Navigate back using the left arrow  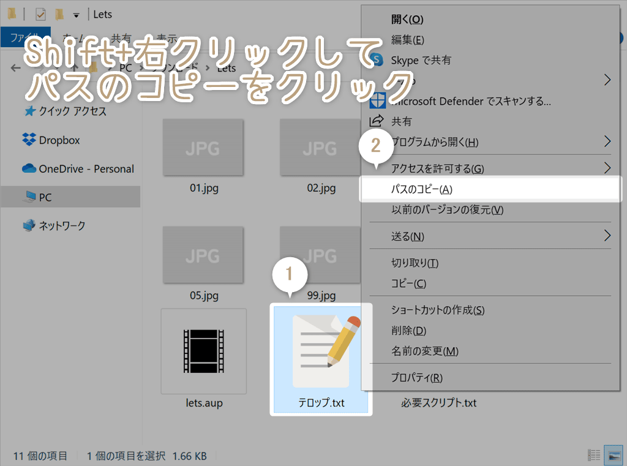click(15, 67)
